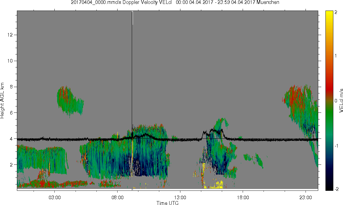Image resolution: width=343 pixels, height=205 pixels.
Task: Click the 6 height axis label
Action: [x=11, y=113]
